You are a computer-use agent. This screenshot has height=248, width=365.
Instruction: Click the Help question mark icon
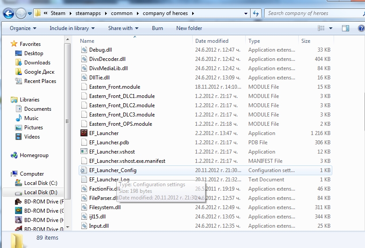(x=361, y=28)
